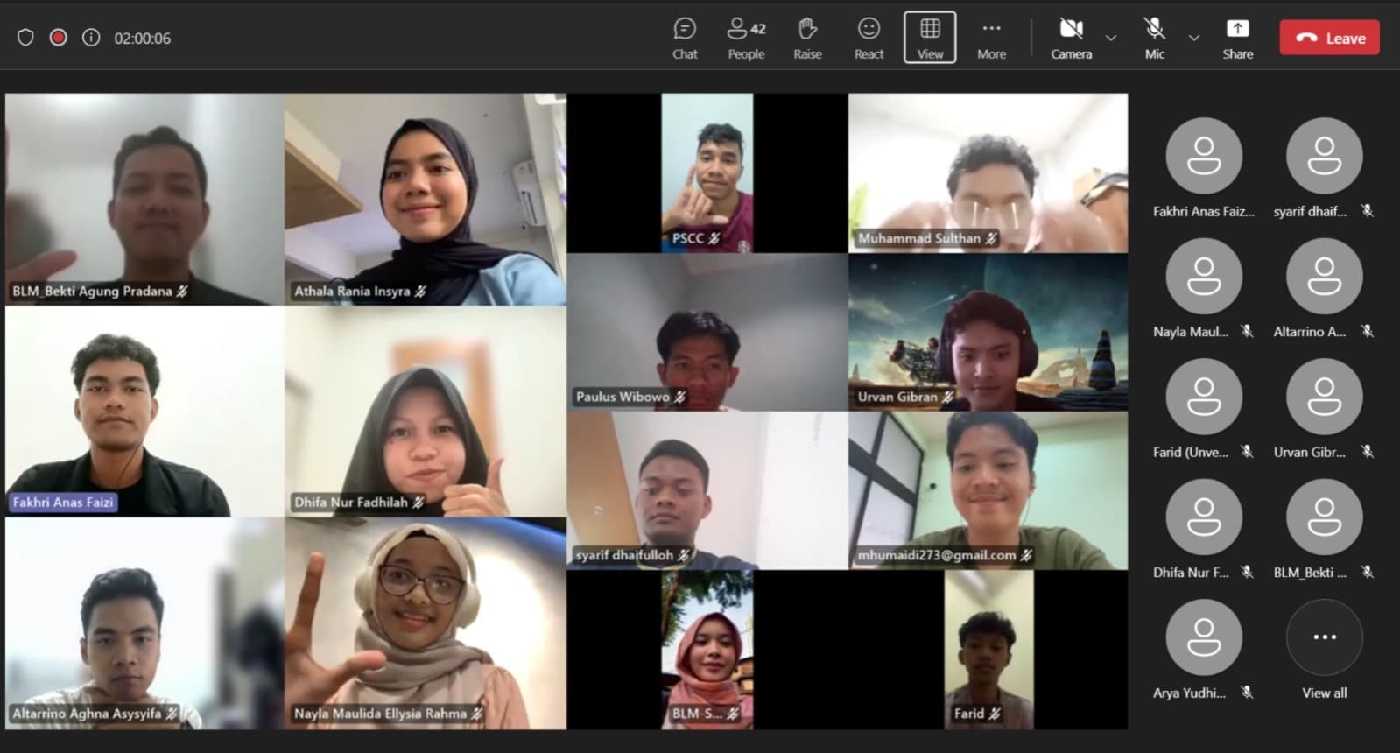Image resolution: width=1400 pixels, height=753 pixels.
Task: Show the People participants list
Action: pyautogui.click(x=746, y=39)
